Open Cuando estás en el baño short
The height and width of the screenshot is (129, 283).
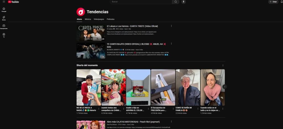213,87
